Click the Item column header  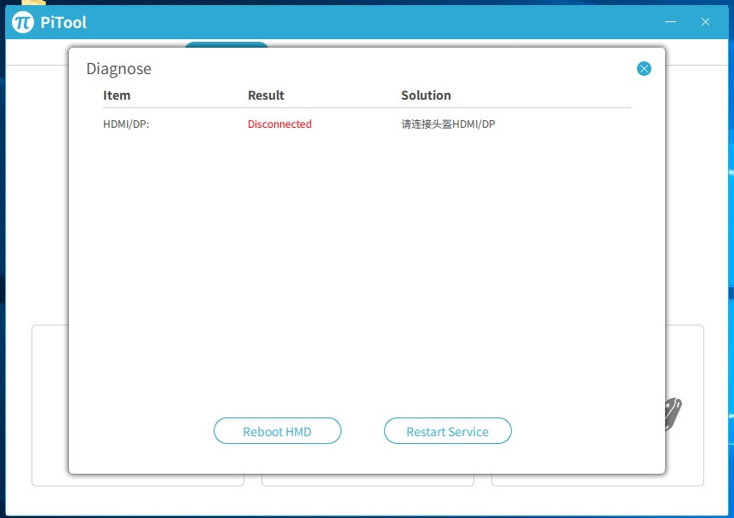[x=117, y=95]
